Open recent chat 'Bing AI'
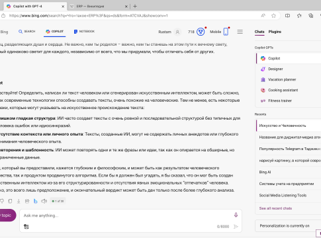The width and height of the screenshot is (321, 238). (289, 172)
